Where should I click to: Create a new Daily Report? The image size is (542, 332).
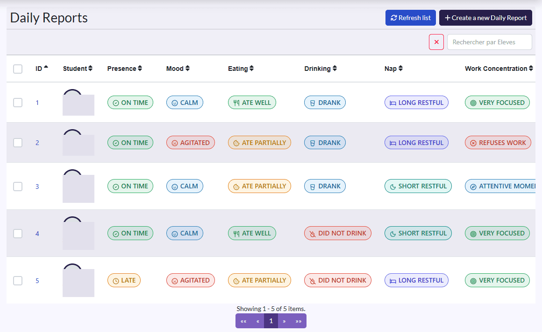pyautogui.click(x=485, y=18)
